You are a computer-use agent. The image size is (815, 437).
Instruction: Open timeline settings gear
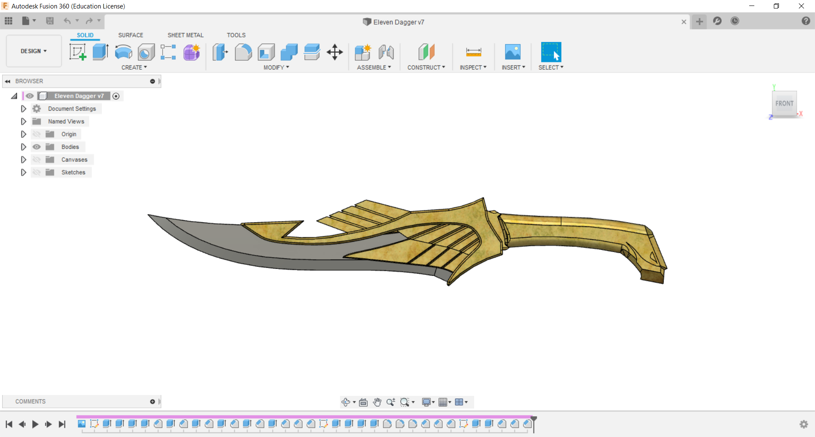coord(804,424)
